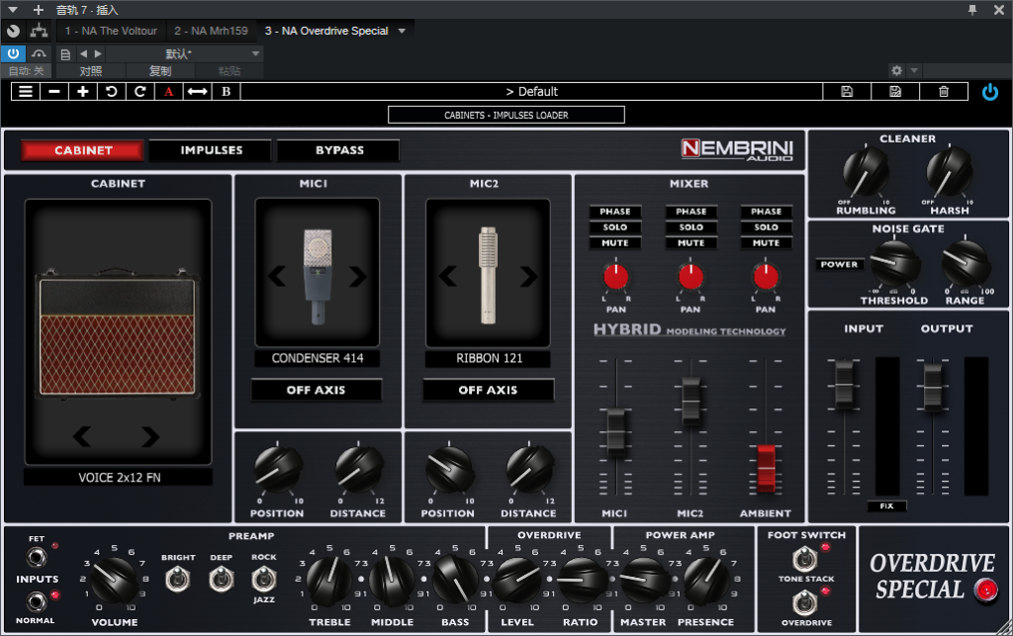
Task: Click the Default preset name field
Action: tap(531, 91)
